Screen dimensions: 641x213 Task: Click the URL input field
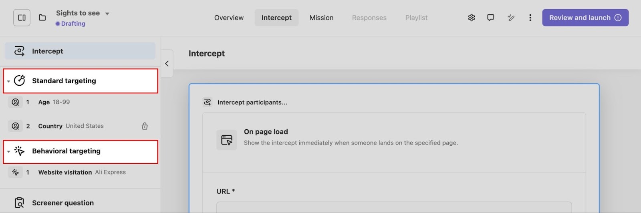point(394,207)
